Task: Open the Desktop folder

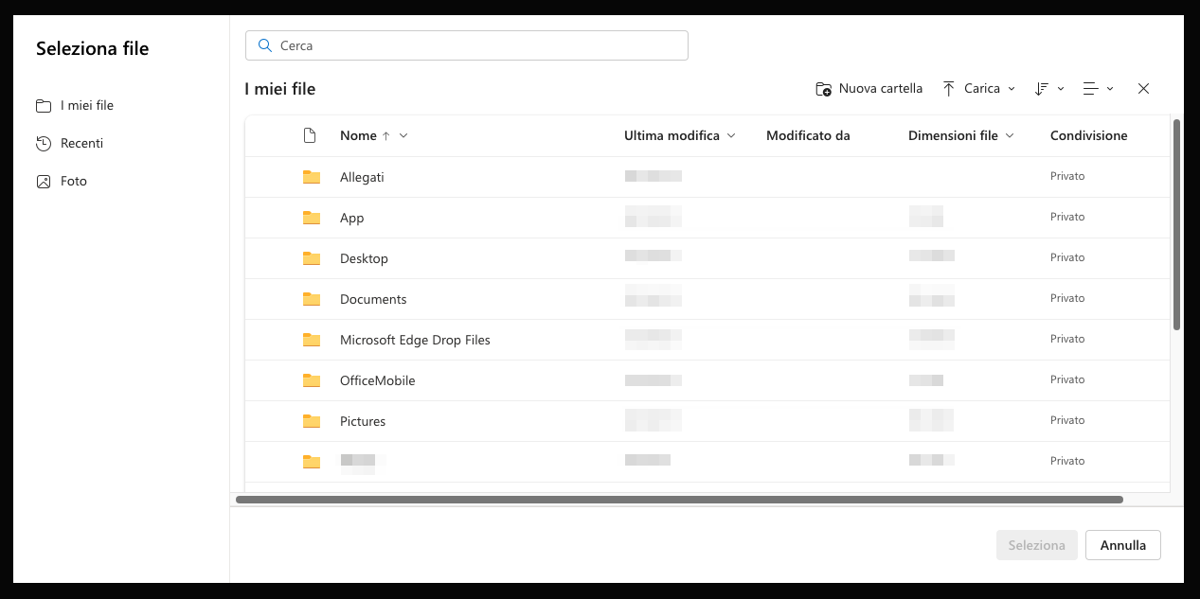Action: pyautogui.click(x=364, y=257)
